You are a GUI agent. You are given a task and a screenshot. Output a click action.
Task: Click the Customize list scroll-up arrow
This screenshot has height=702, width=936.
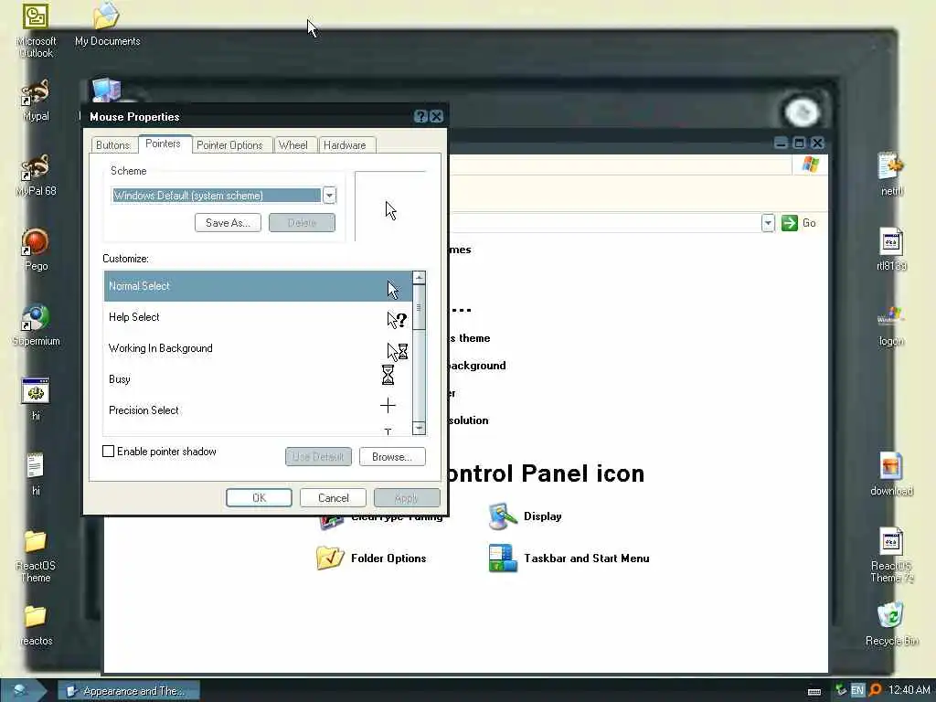tap(419, 278)
